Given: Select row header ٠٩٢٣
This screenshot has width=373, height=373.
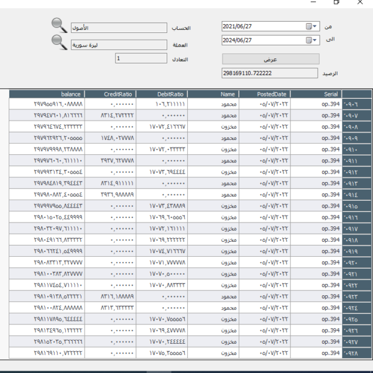Looking at the screenshot, I should click(357, 297).
